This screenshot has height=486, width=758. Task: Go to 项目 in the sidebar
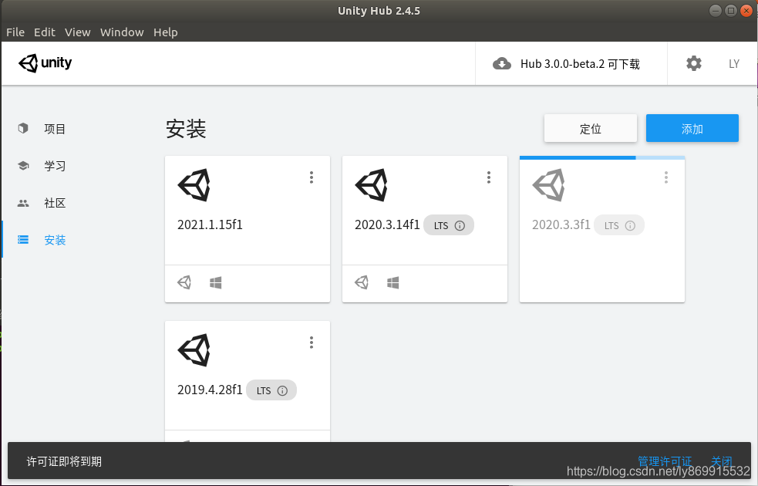click(x=55, y=129)
